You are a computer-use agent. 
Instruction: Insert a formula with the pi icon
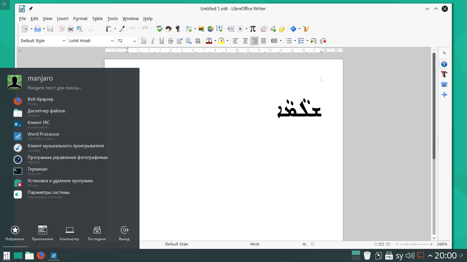coord(253,29)
